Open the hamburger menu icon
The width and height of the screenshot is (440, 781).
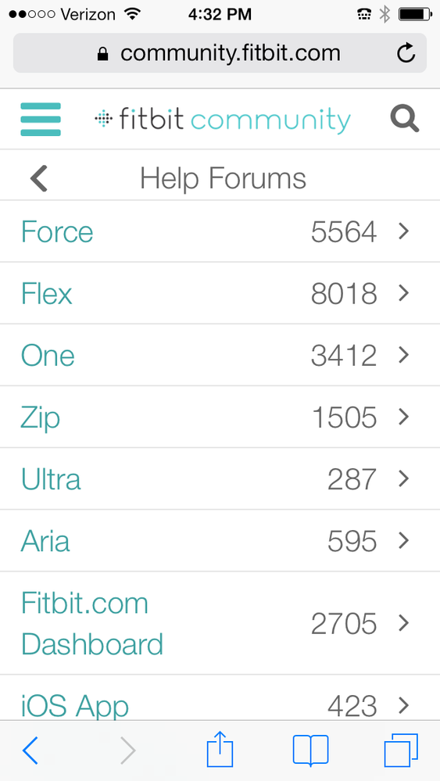tap(41, 119)
